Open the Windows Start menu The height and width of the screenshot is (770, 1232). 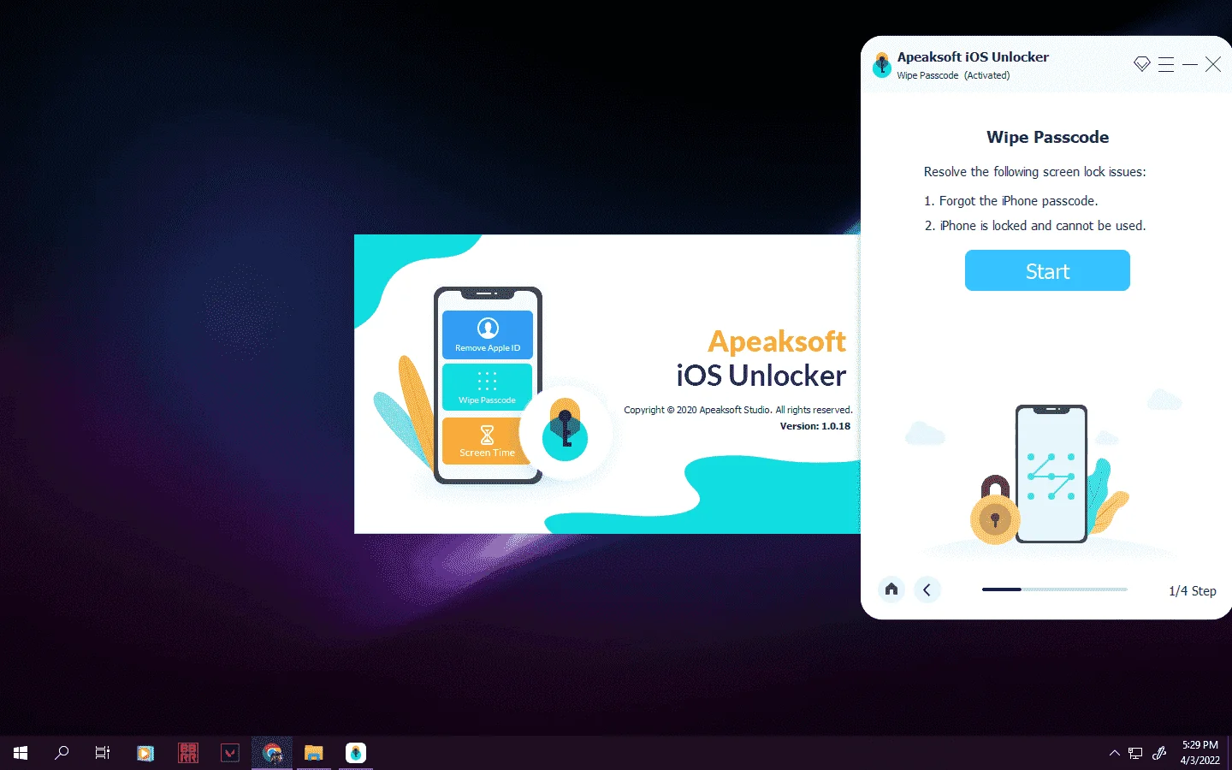click(21, 753)
